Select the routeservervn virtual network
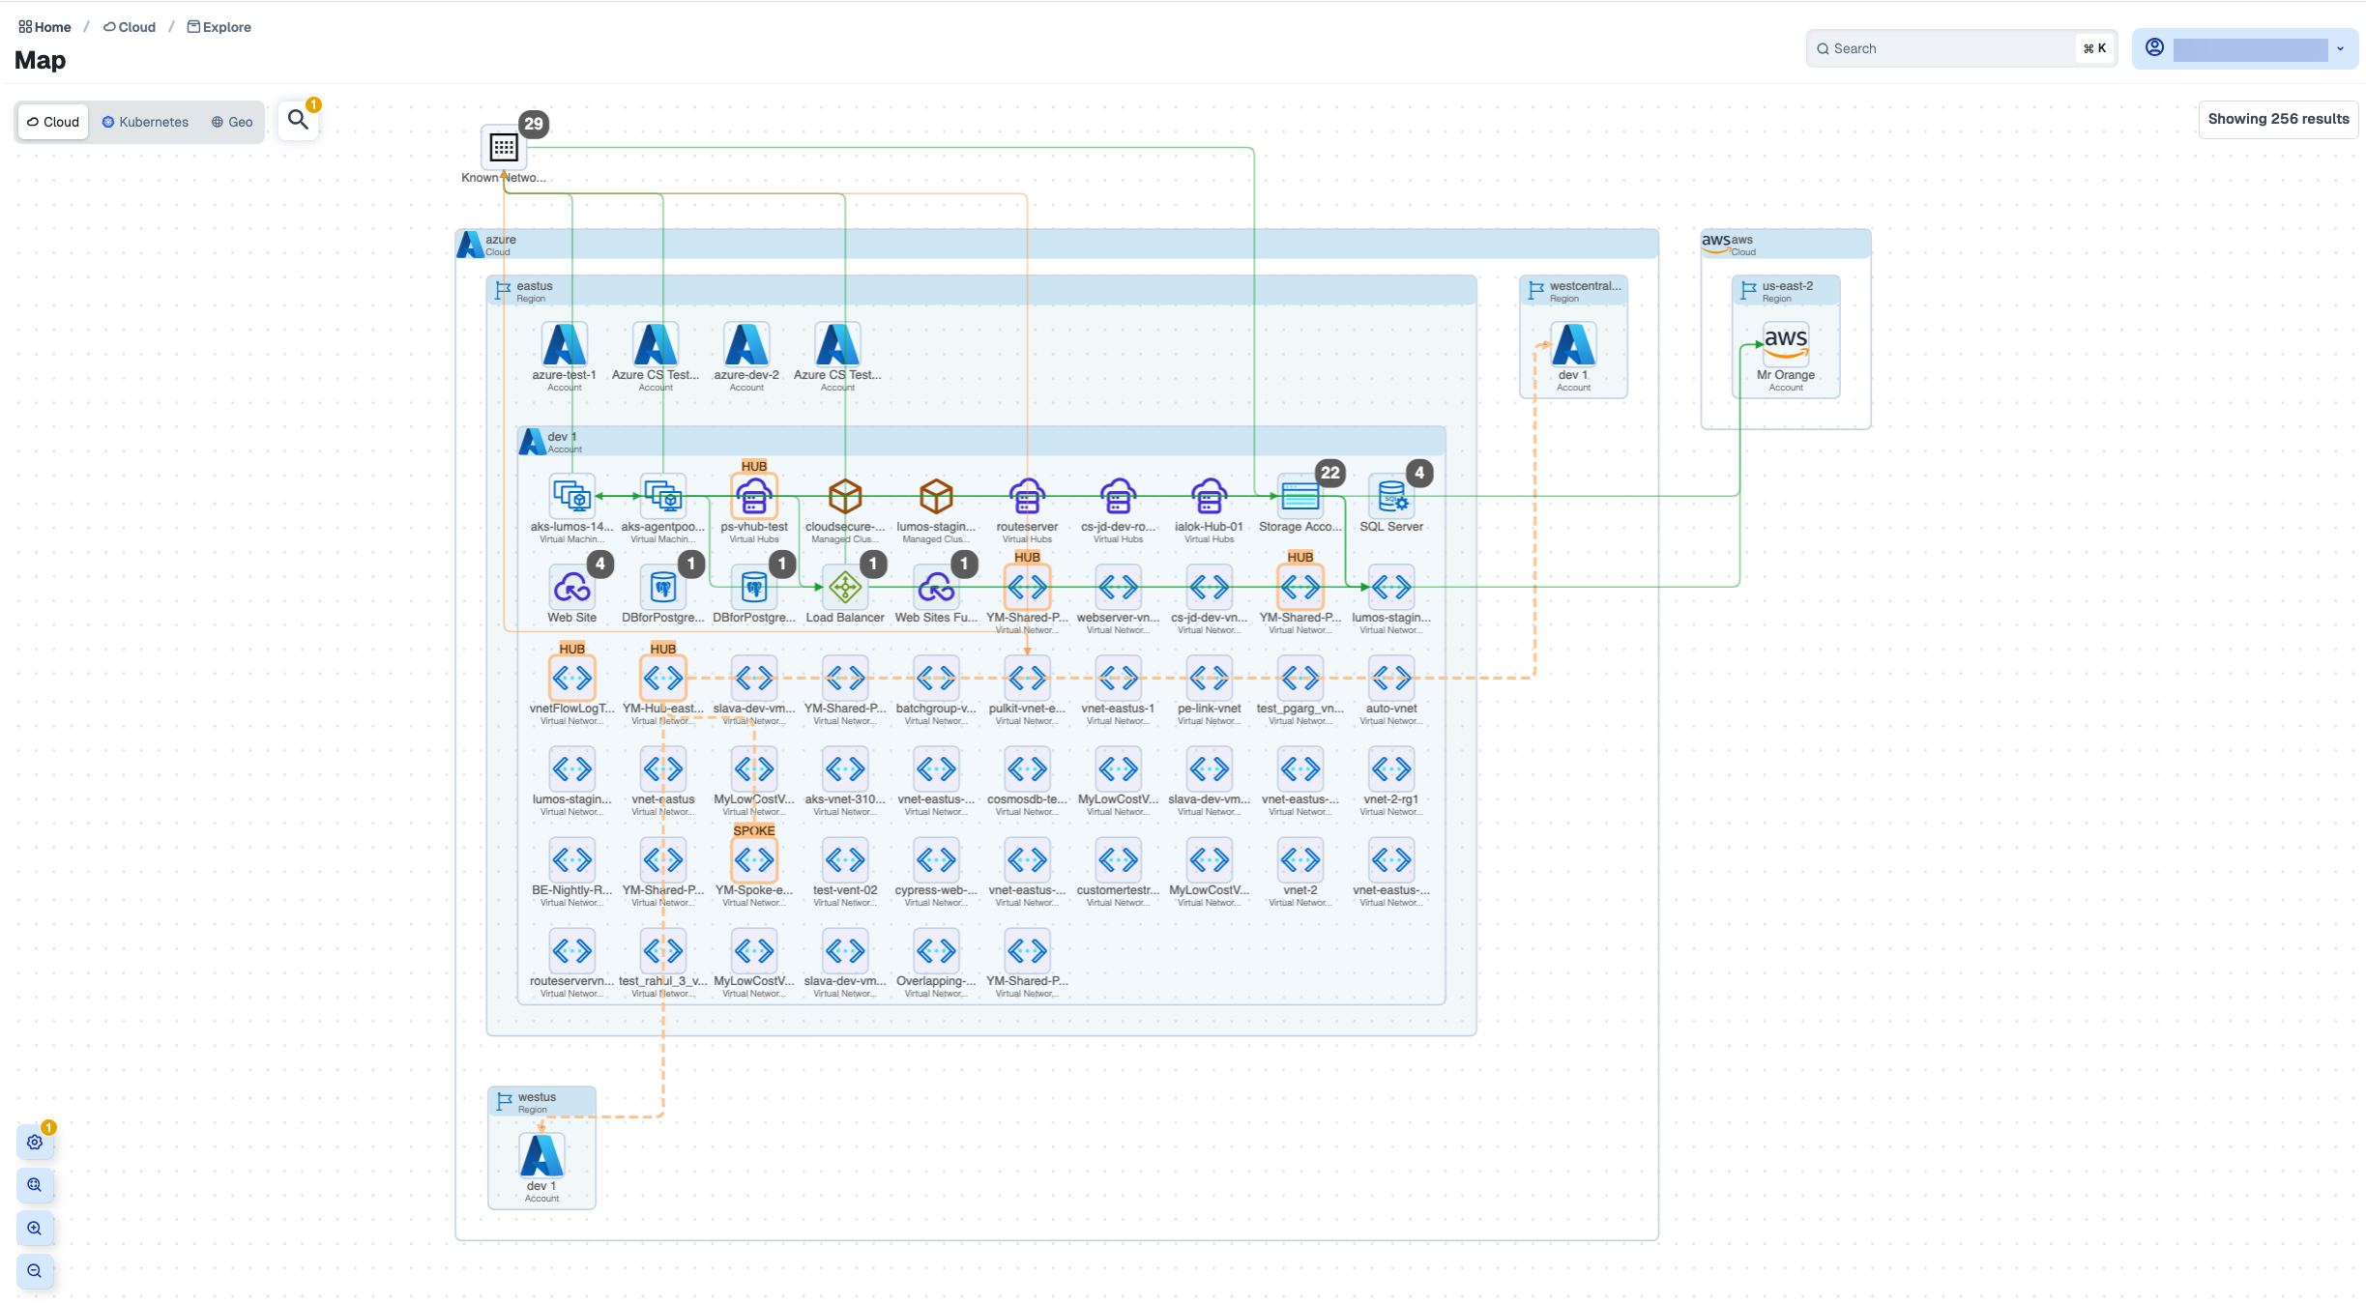 coord(572,951)
